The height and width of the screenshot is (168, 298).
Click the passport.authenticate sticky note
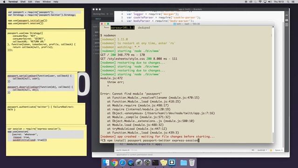click(x=46, y=114)
